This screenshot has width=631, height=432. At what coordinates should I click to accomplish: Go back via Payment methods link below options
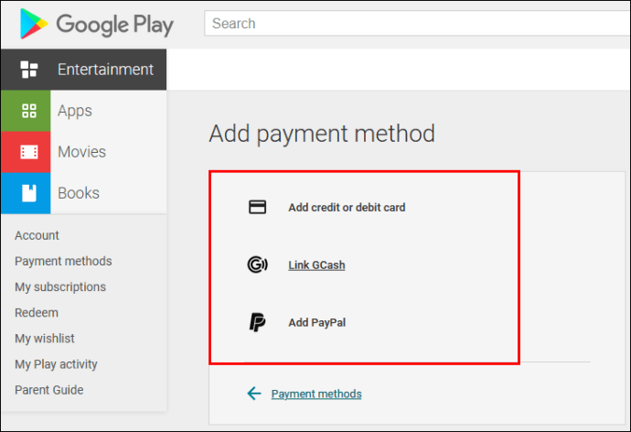click(316, 394)
